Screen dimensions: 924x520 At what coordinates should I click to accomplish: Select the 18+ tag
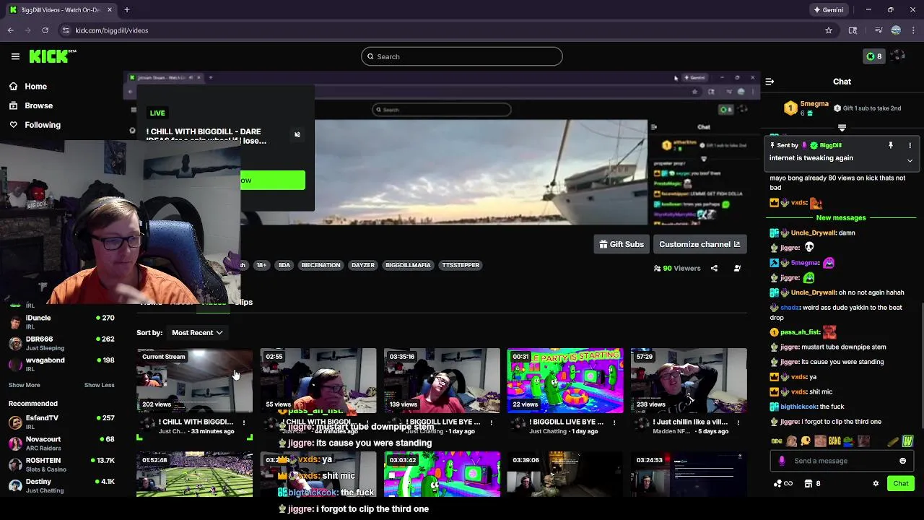[261, 265]
